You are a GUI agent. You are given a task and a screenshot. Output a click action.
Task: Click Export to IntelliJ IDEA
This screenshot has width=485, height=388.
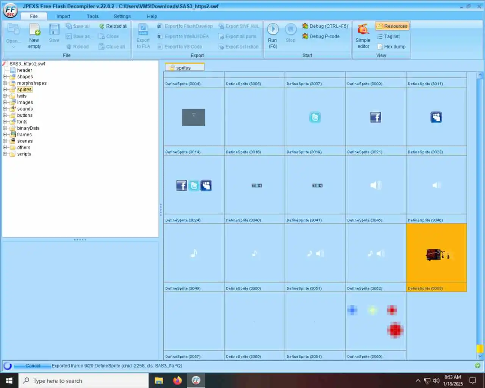pyautogui.click(x=183, y=36)
